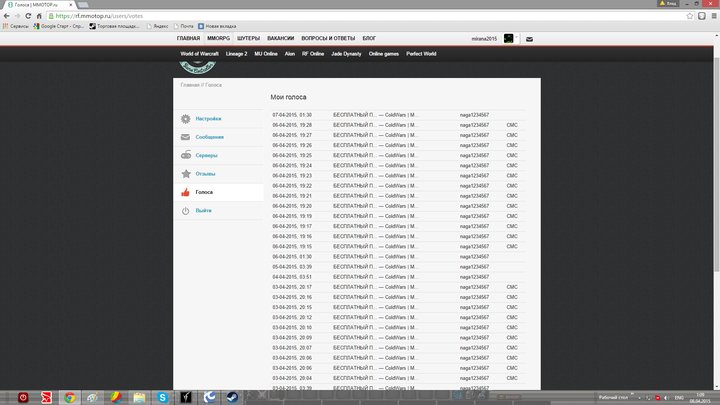The height and width of the screenshot is (405, 720).
Task: Open Серверы in the sidebar
Action: (x=207, y=155)
